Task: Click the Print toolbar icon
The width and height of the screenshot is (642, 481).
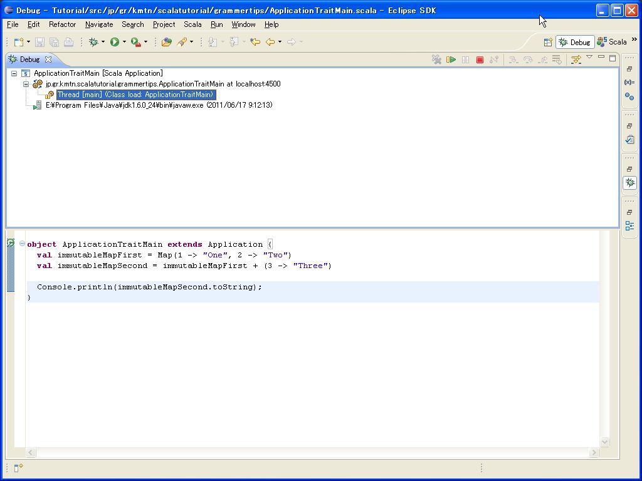Action: [68, 42]
